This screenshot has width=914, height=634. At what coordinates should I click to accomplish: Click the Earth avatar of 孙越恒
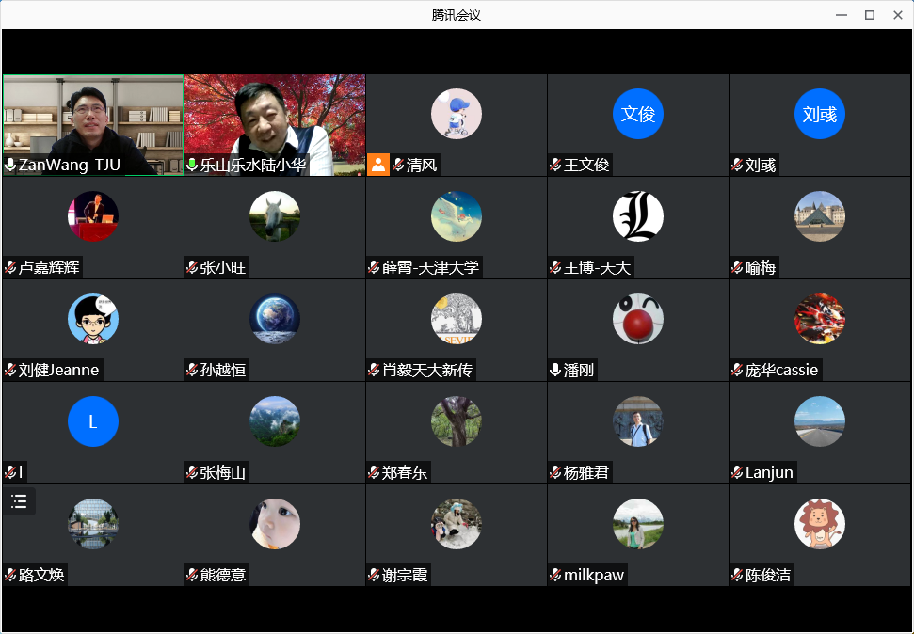tap(274, 319)
